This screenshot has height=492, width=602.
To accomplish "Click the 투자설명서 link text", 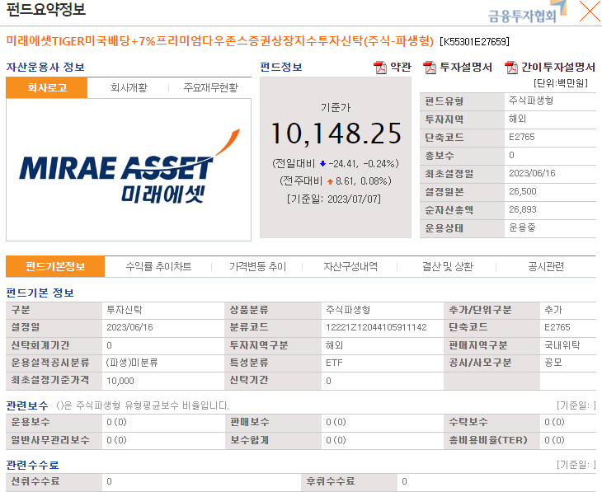I will tap(466, 67).
